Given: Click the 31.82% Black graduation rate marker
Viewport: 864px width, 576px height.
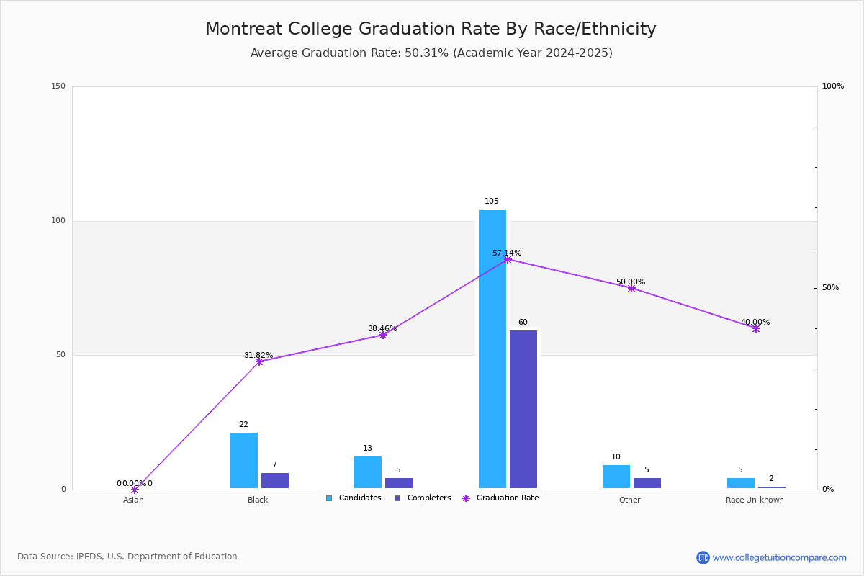Looking at the screenshot, I should [259, 361].
